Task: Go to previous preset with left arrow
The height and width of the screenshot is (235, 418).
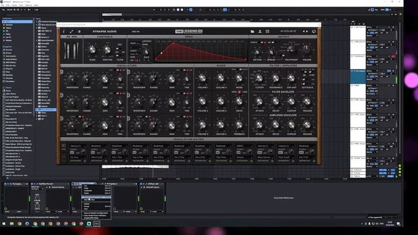Action: [304, 31]
